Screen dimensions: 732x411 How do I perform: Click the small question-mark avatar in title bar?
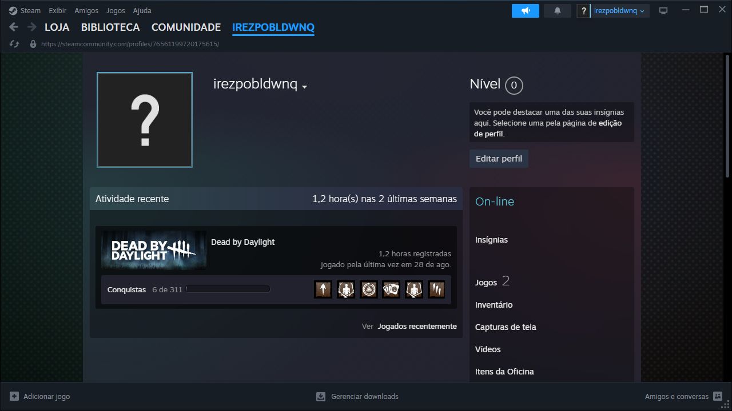[583, 11]
